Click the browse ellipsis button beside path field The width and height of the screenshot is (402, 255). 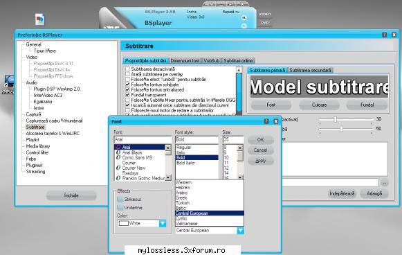(x=384, y=183)
